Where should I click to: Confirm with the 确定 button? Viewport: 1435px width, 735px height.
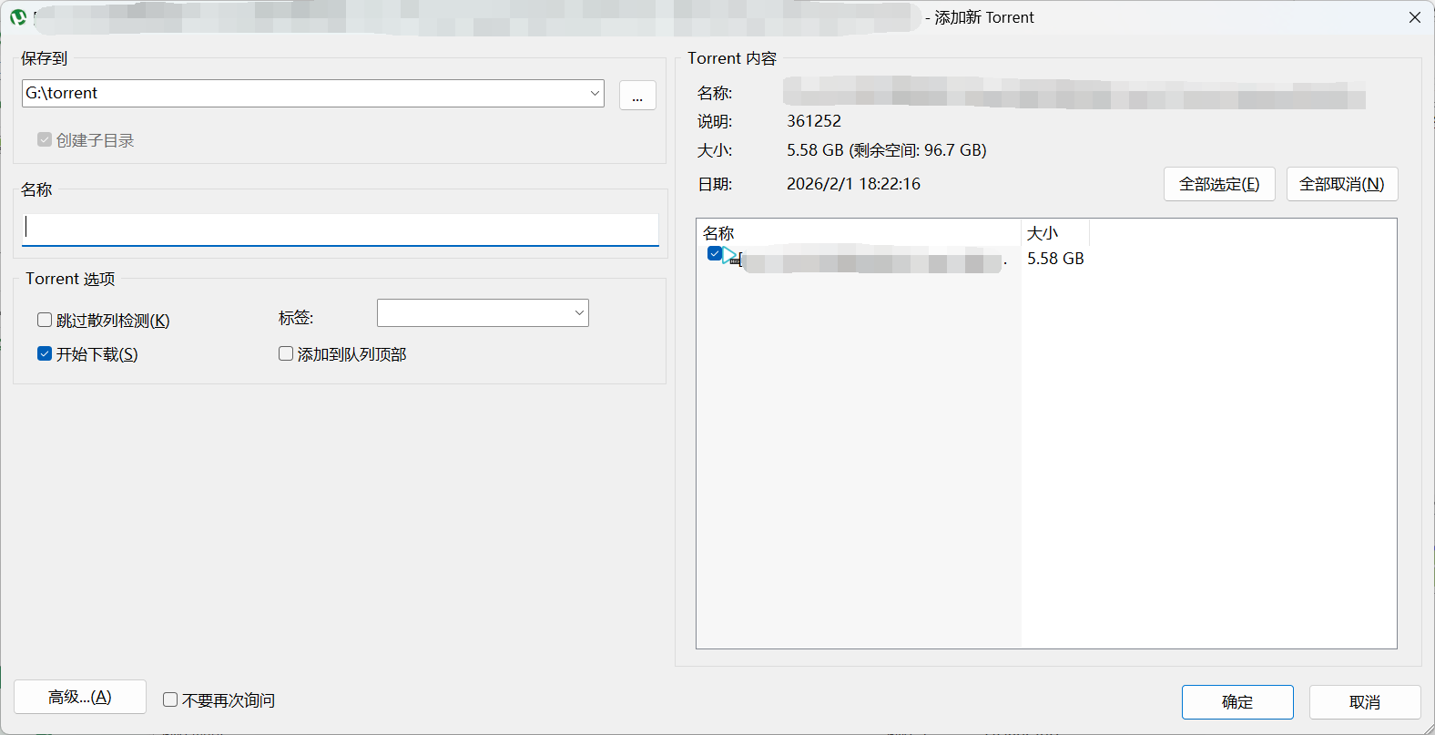click(x=1237, y=701)
